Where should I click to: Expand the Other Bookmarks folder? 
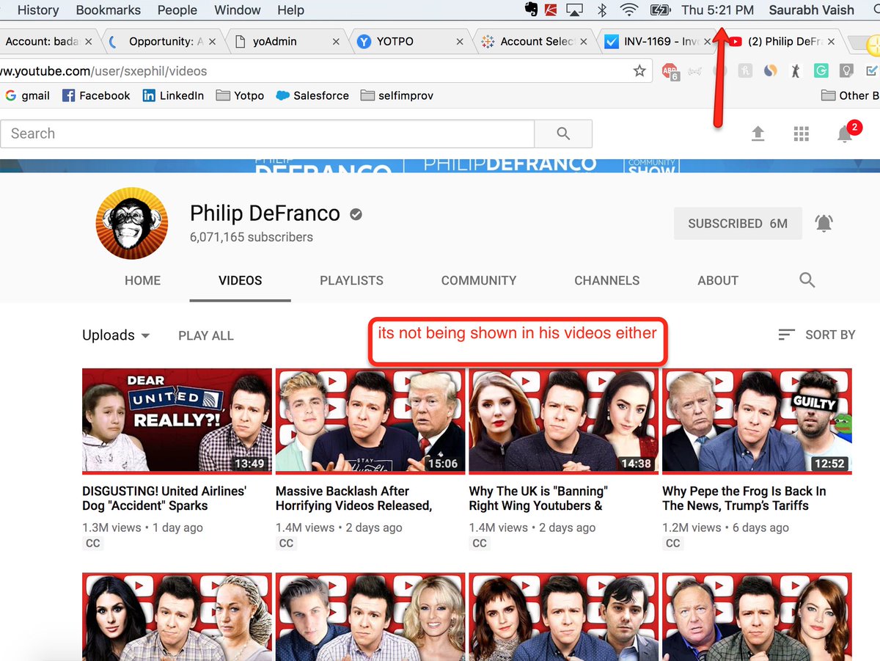tap(849, 95)
